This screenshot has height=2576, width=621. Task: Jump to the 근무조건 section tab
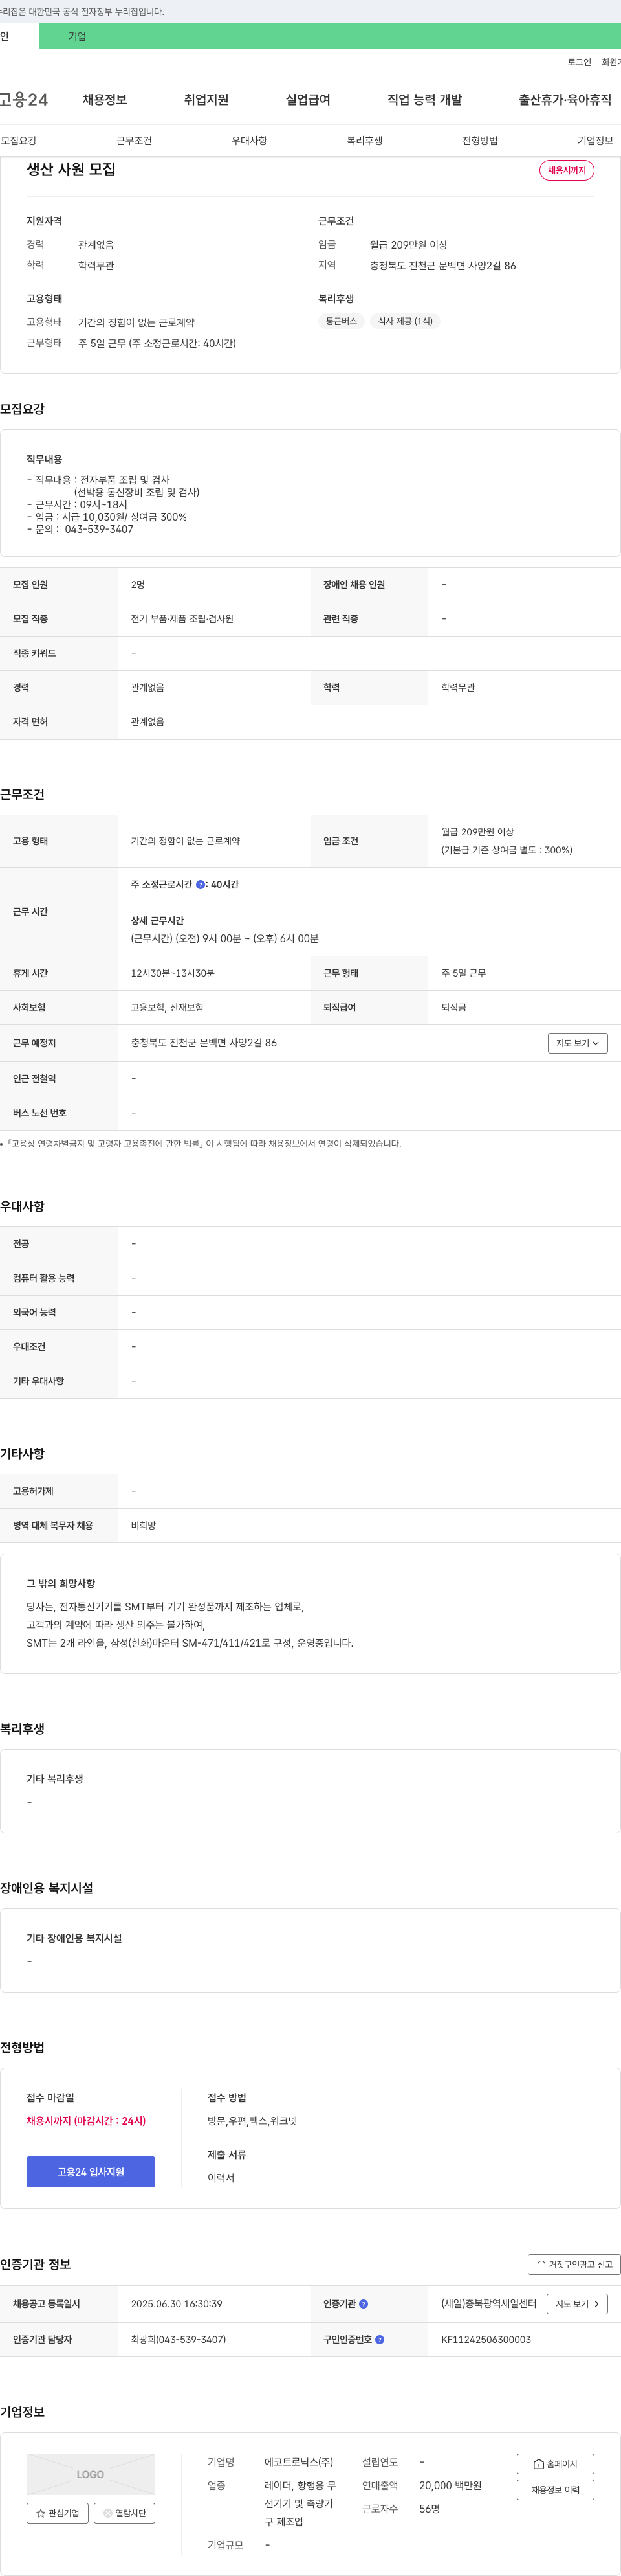(x=134, y=141)
